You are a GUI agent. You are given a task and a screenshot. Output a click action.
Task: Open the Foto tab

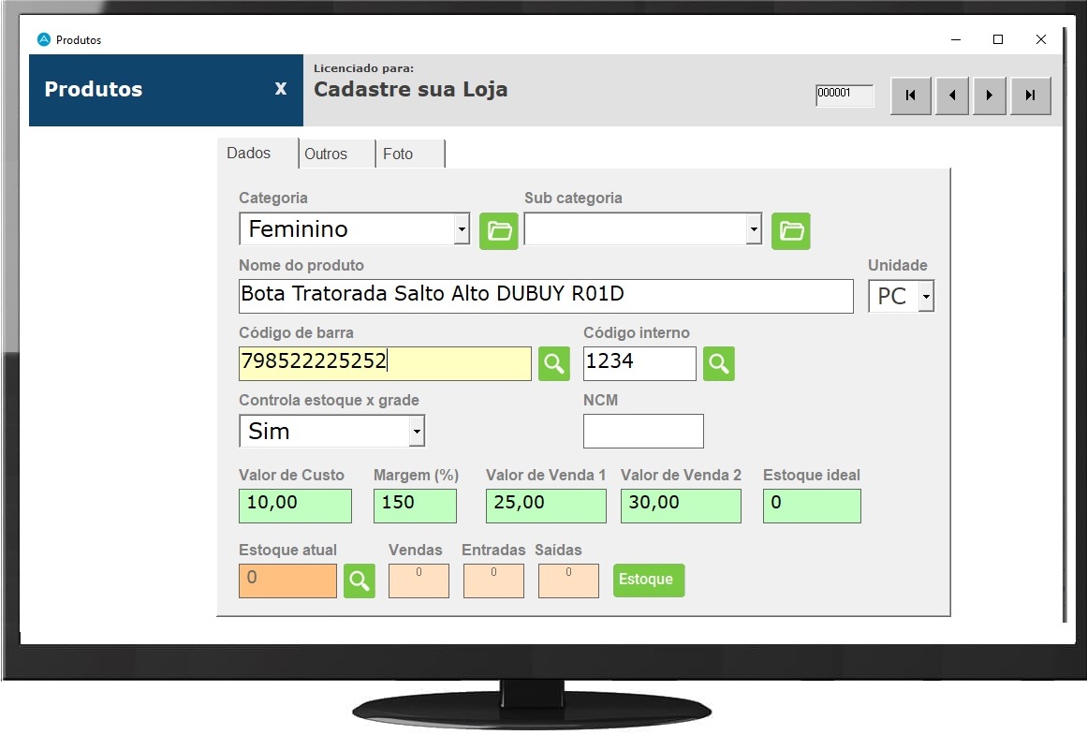[x=398, y=154]
